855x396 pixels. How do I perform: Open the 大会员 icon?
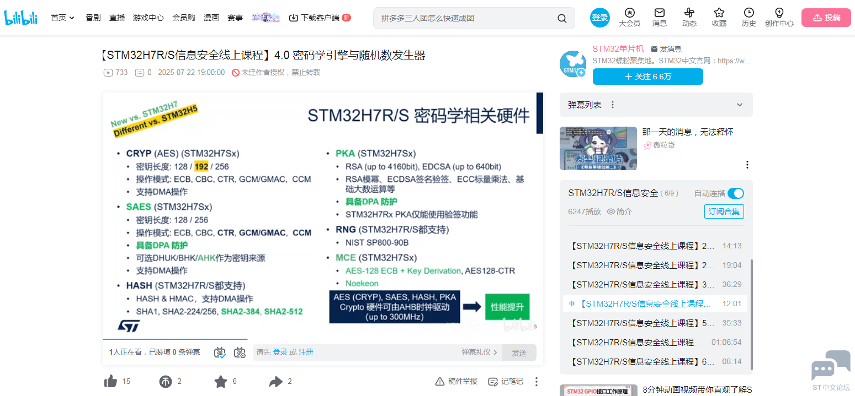coord(629,13)
